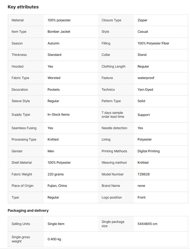Click the 7 days sample order lead time label
Viewport: 190px width, 249px height.
[x=113, y=114]
